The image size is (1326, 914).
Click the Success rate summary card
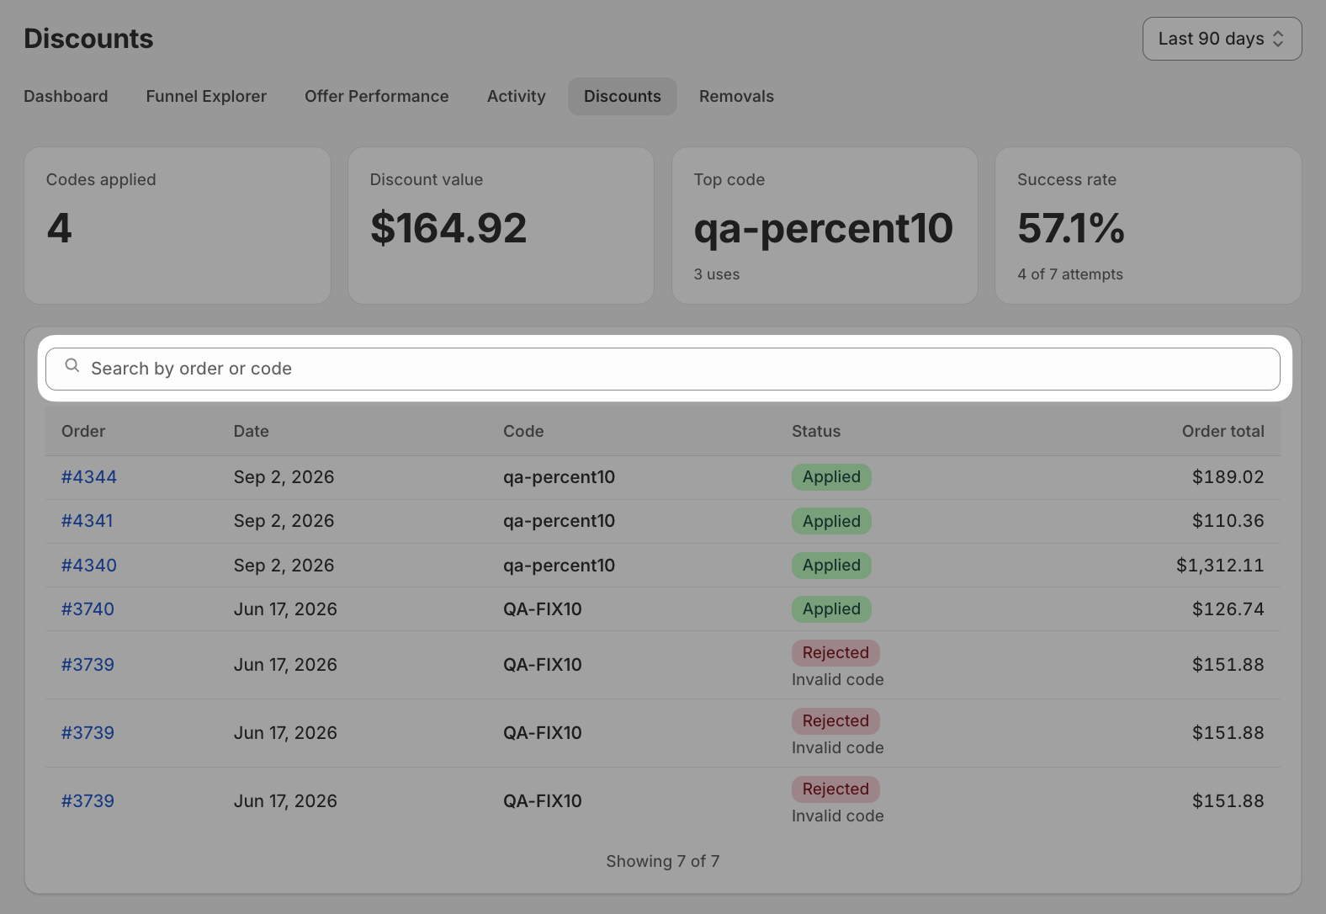(1148, 226)
